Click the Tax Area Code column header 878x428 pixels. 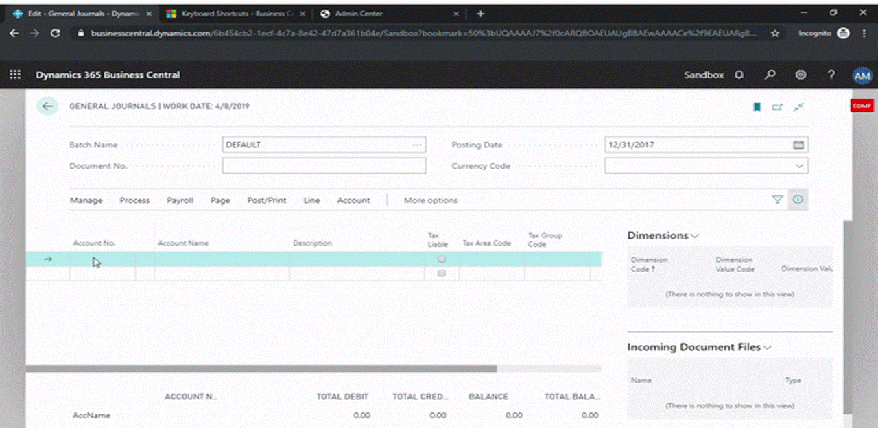pyautogui.click(x=487, y=243)
